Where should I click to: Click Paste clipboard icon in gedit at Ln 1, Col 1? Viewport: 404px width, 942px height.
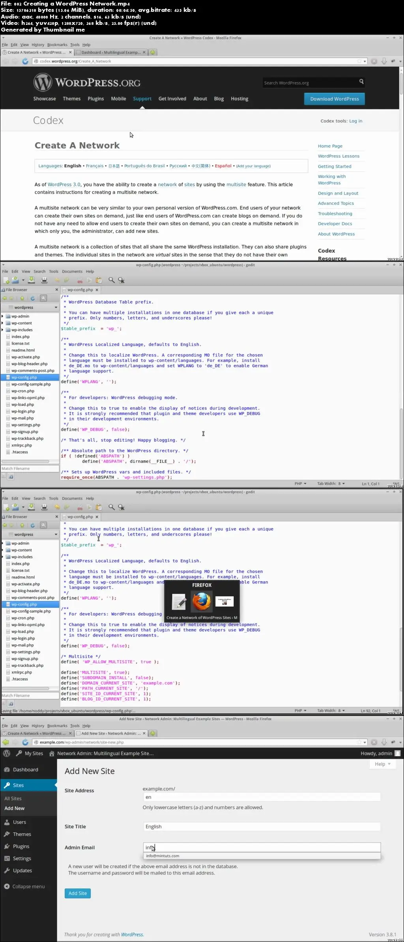[x=99, y=280]
